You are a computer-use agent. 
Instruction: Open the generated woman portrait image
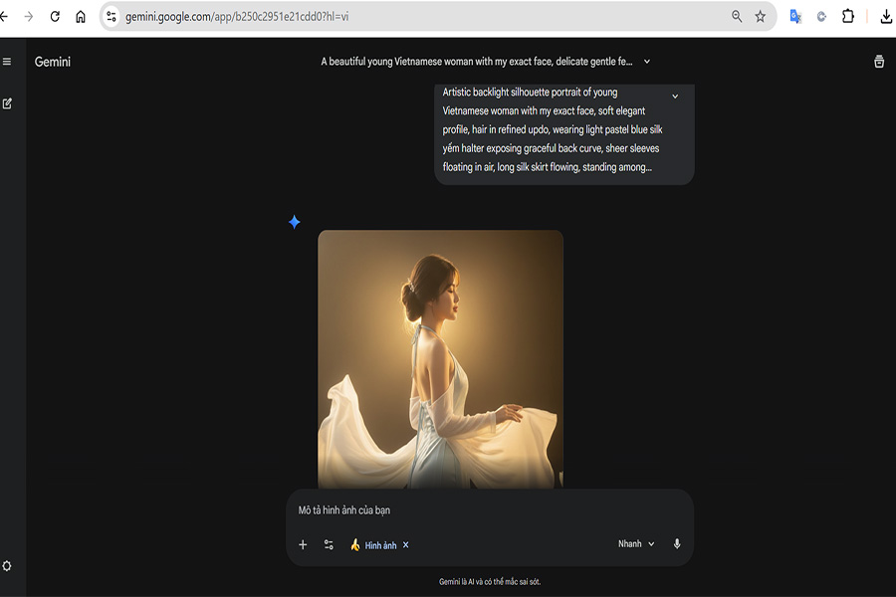click(440, 358)
